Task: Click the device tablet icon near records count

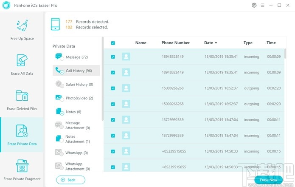Action: pyautogui.click(x=55, y=24)
